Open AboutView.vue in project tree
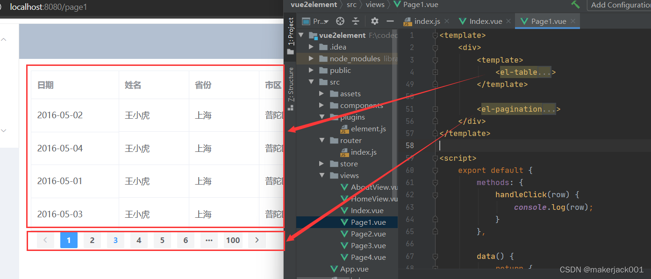The height and width of the screenshot is (279, 651). (x=369, y=187)
